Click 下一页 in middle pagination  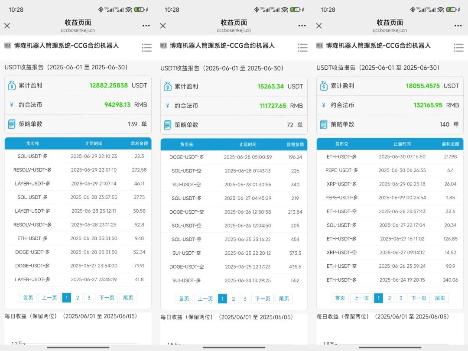(x=262, y=298)
